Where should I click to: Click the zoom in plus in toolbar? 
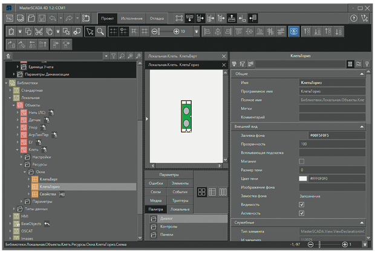(176, 31)
